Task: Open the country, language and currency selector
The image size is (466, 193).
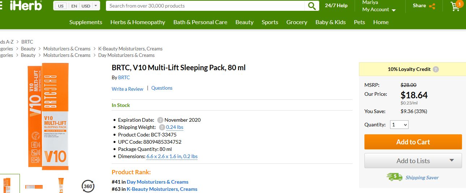Action: tap(77, 6)
